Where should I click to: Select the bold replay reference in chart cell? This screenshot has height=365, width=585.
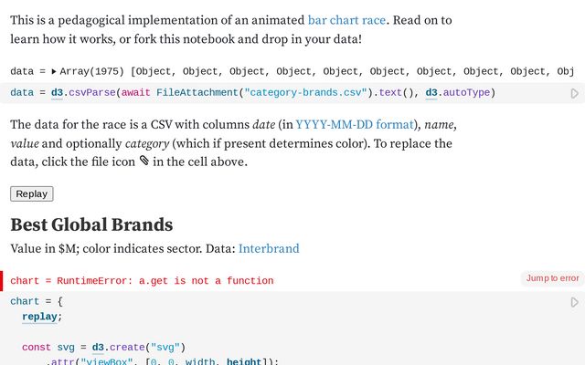pos(41,317)
